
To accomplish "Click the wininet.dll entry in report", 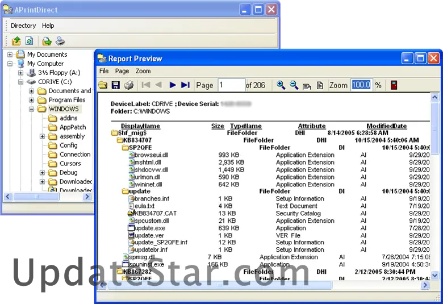I will [x=148, y=184].
